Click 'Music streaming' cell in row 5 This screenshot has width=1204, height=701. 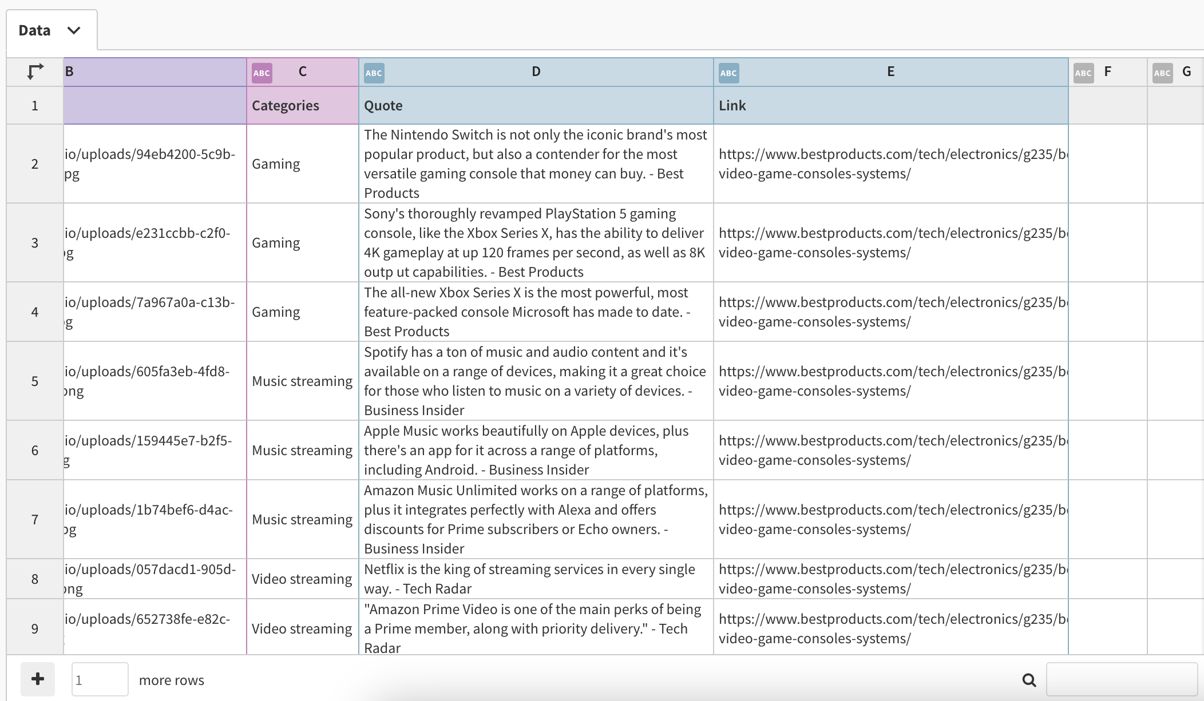tap(303, 381)
